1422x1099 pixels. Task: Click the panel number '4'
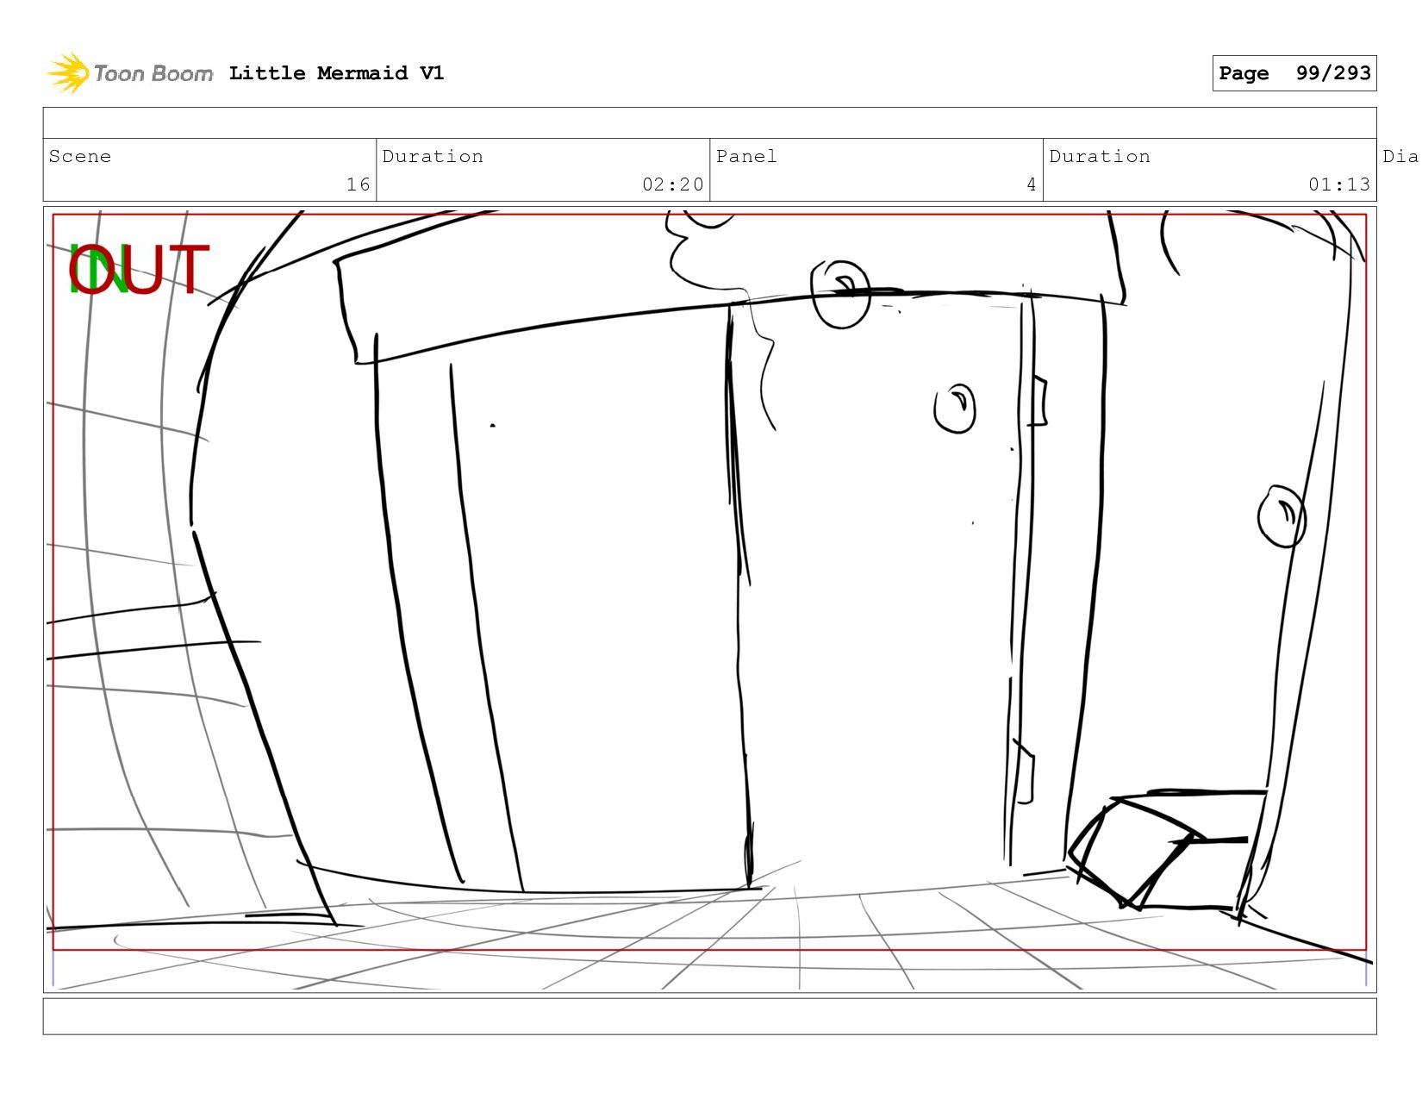[x=1031, y=184]
